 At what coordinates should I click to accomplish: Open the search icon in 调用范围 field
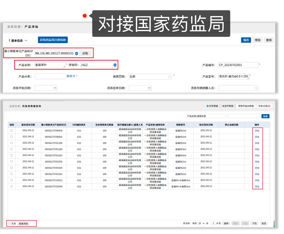(169, 77)
